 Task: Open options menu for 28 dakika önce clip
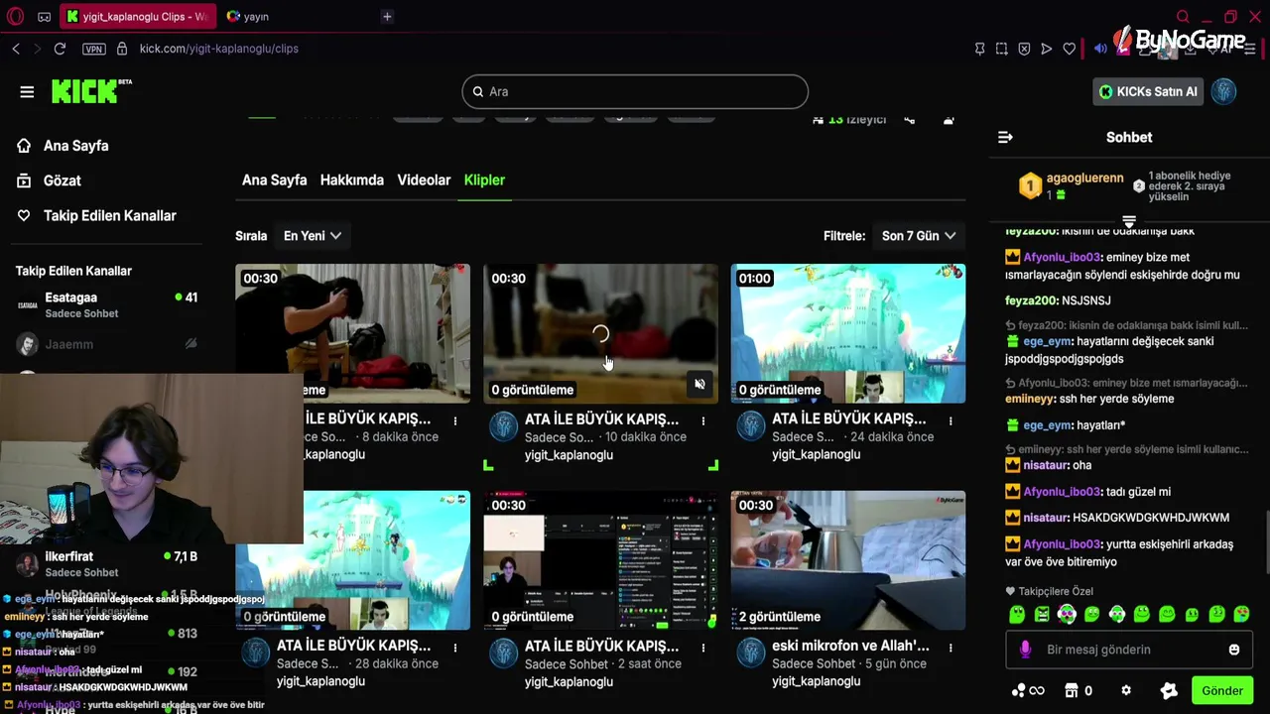click(455, 648)
